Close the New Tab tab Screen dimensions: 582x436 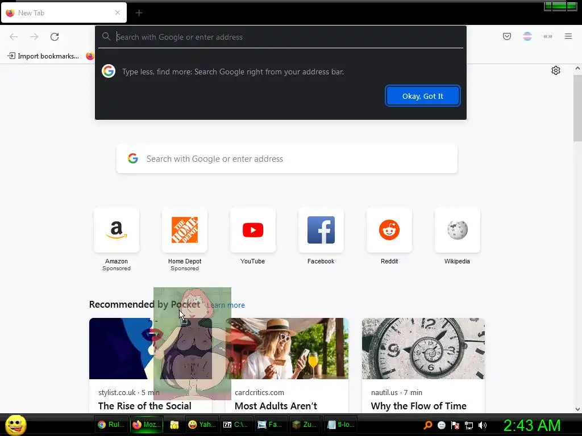coord(118,12)
